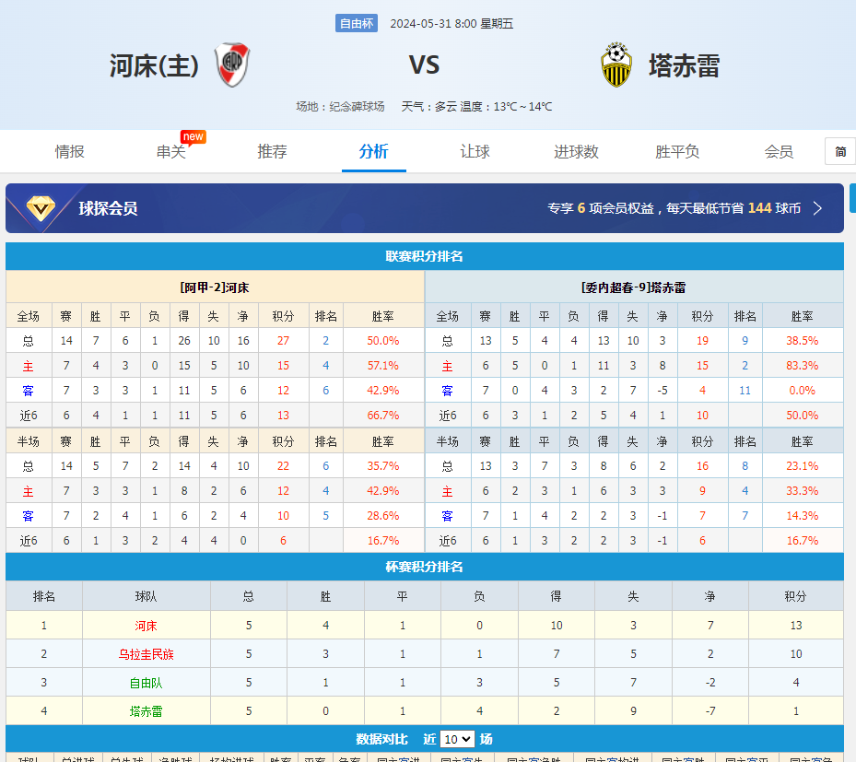Viewport: 856px width, 762px height.
Task: Click the red 主 row label in 河床 table
Action: (29, 365)
